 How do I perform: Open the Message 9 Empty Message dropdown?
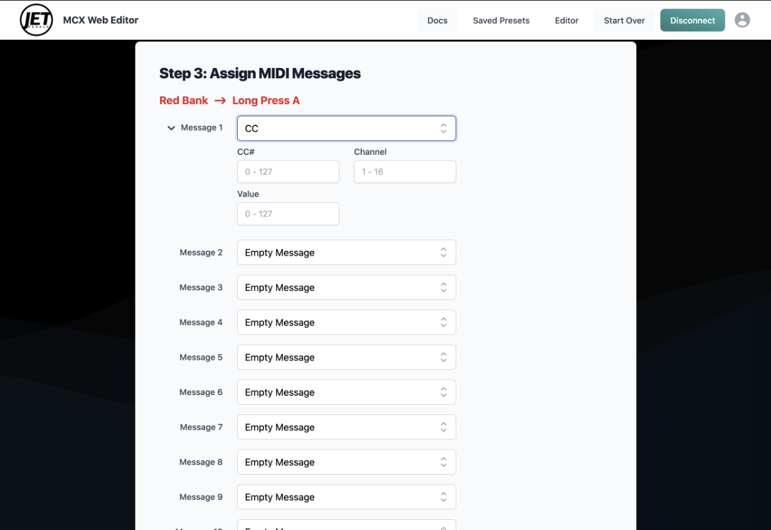pos(346,497)
